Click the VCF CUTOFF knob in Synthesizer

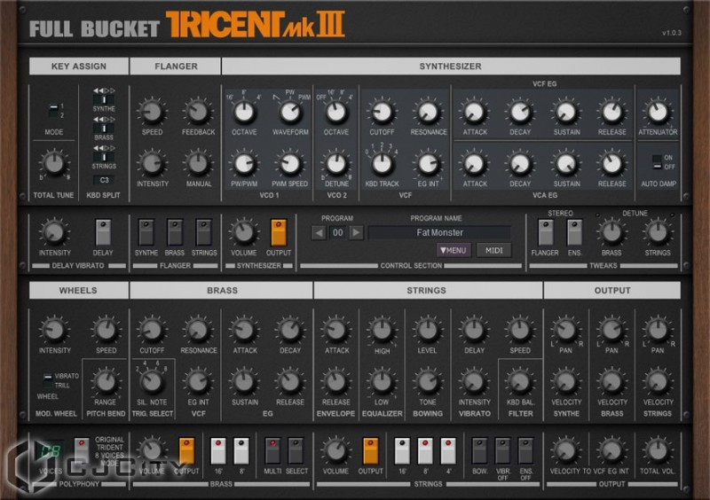383,113
